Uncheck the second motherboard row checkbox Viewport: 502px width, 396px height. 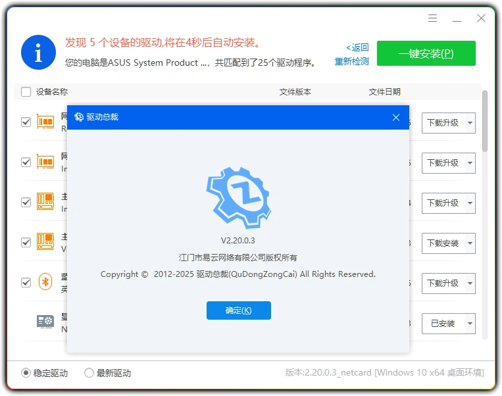(x=26, y=242)
